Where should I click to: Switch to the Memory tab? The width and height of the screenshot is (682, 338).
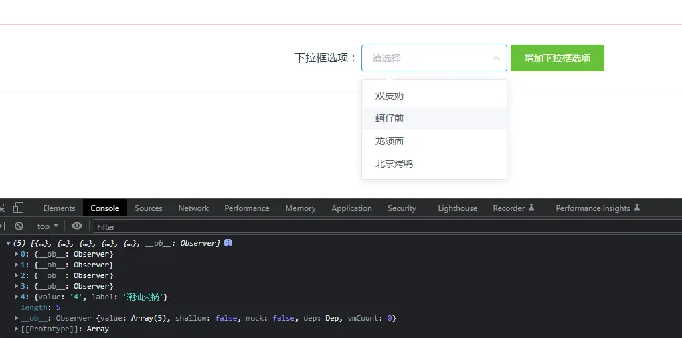coord(300,208)
